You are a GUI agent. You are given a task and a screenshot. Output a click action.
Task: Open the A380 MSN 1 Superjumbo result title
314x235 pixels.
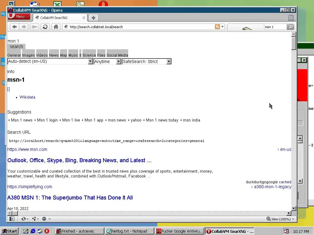pos(70,198)
